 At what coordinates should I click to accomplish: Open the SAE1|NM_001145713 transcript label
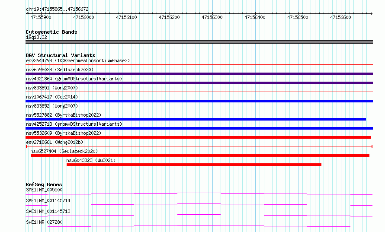pyautogui.click(x=48, y=211)
